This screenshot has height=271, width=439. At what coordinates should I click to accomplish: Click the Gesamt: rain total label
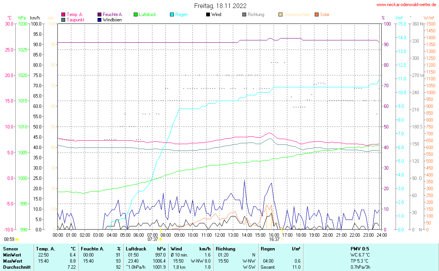click(268, 267)
